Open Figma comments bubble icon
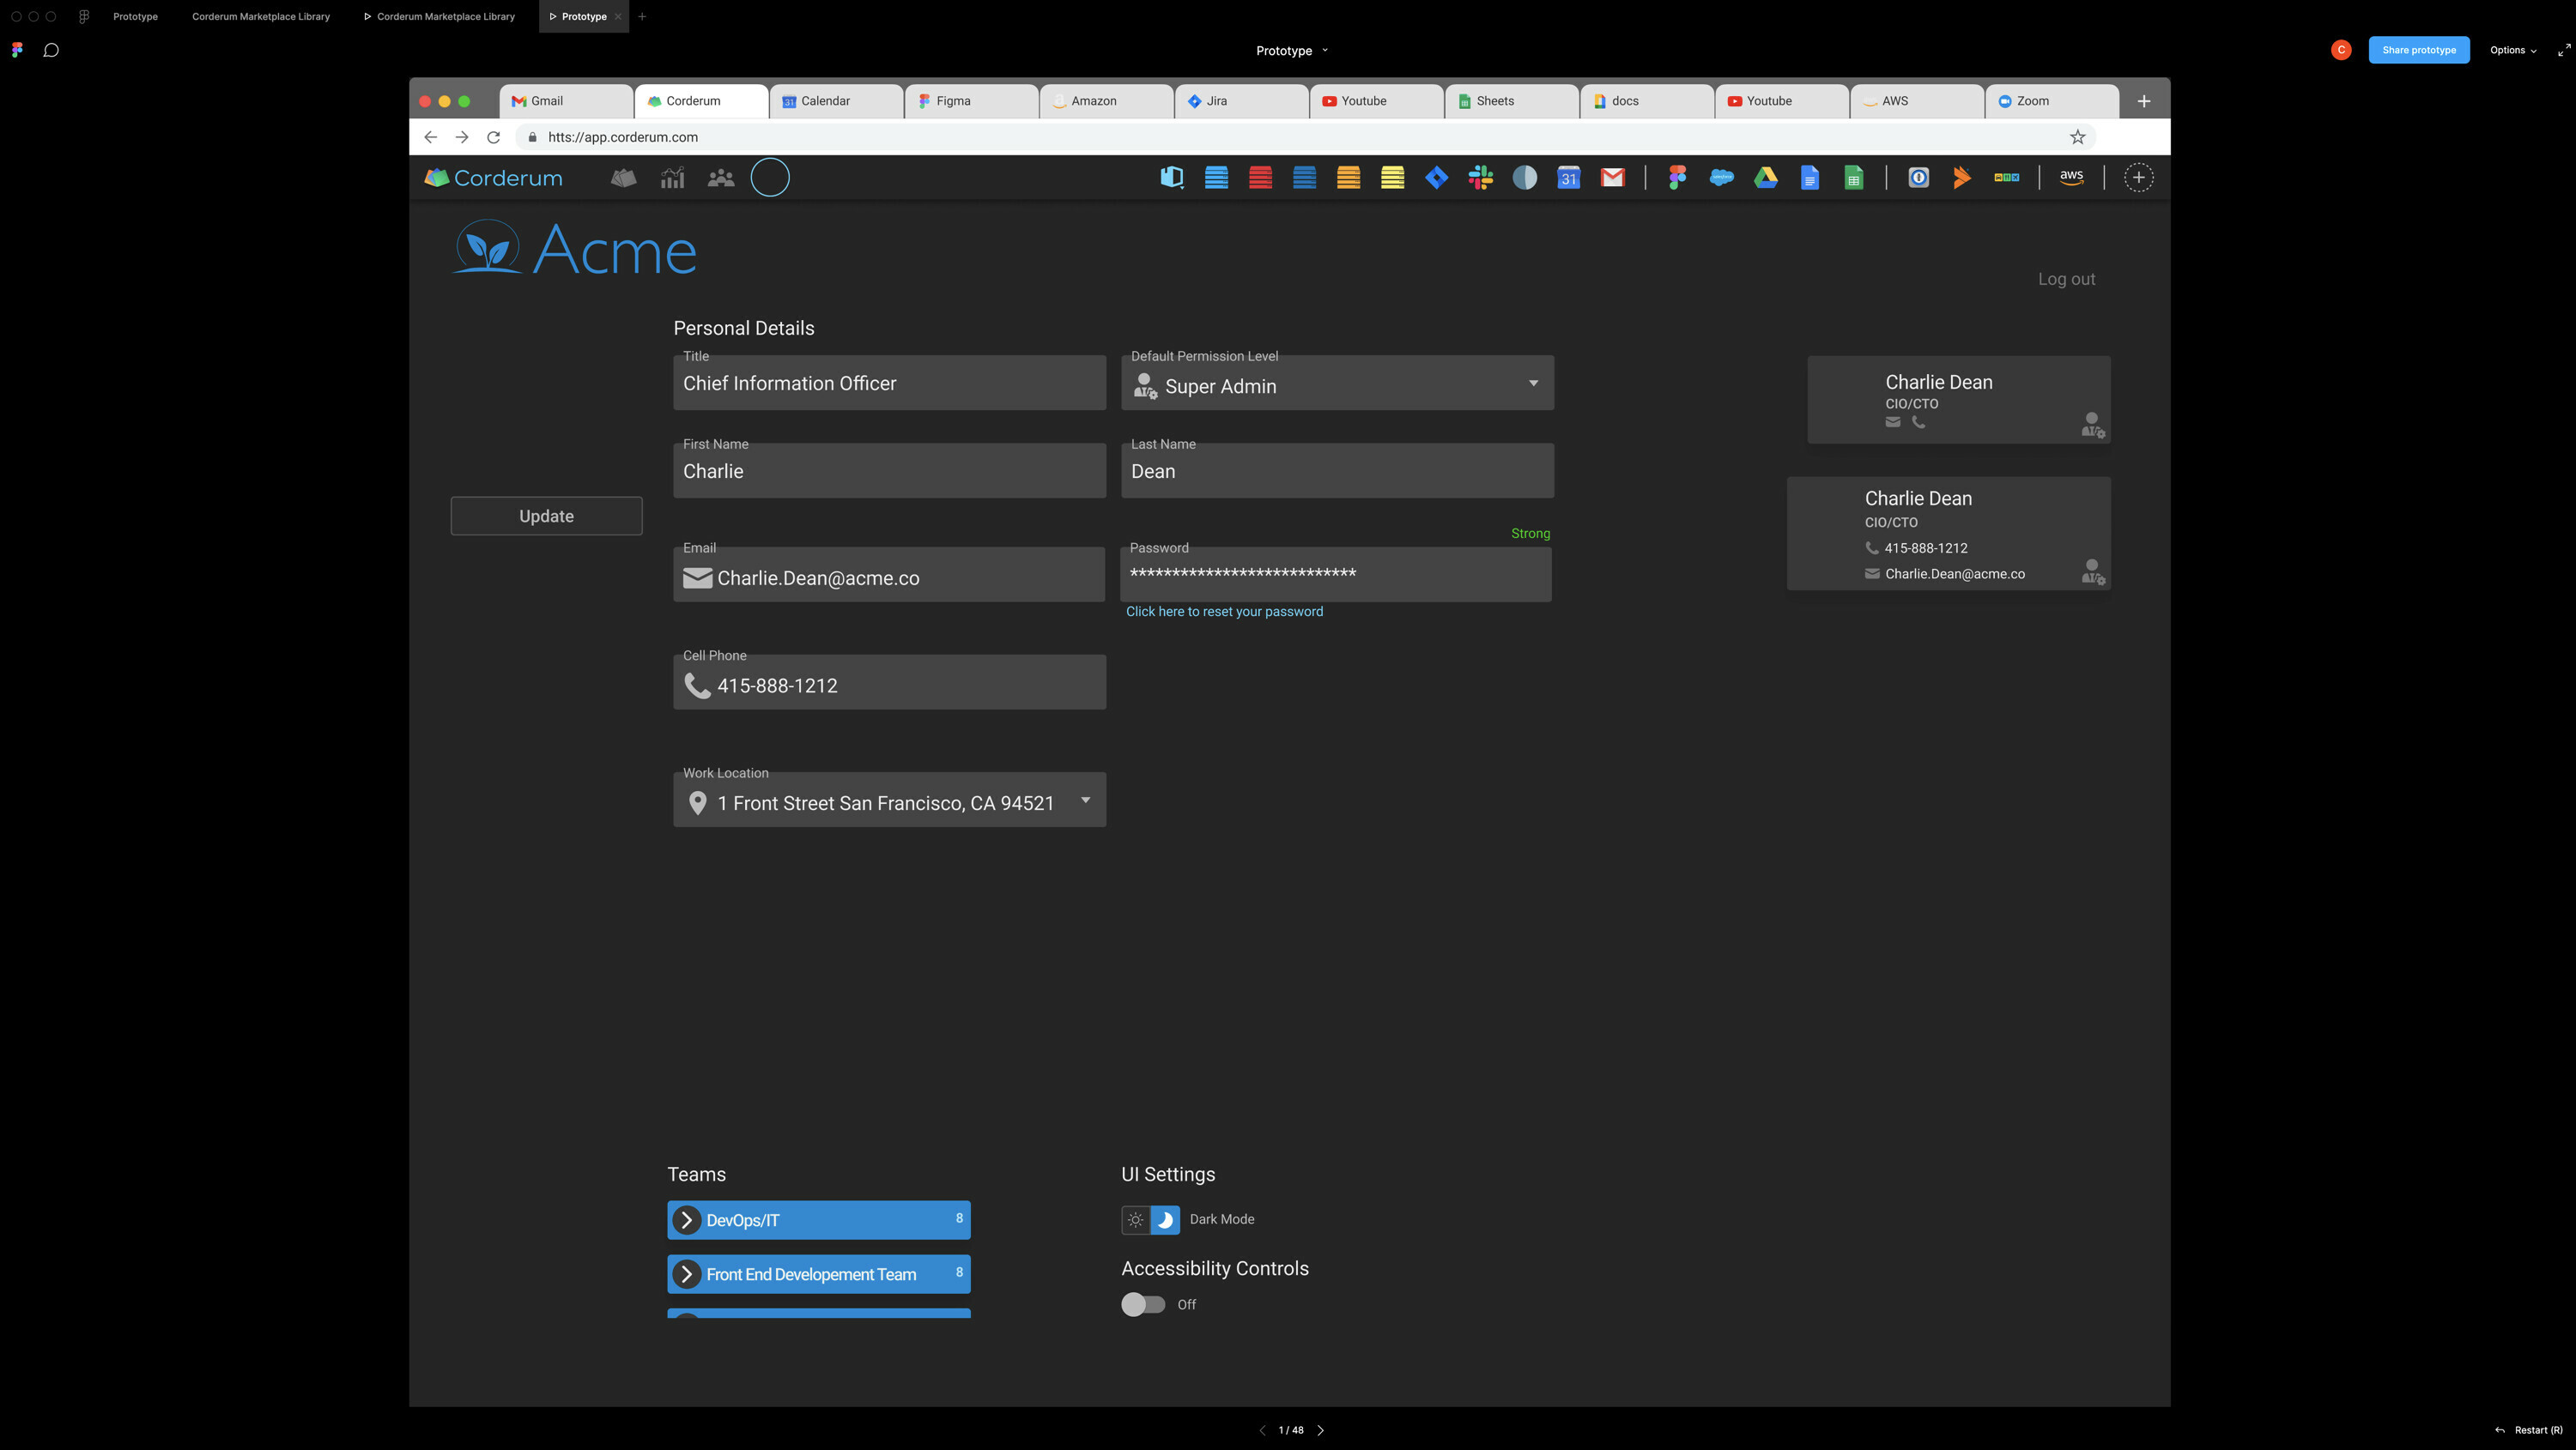Viewport: 2576px width, 1450px height. (x=51, y=50)
